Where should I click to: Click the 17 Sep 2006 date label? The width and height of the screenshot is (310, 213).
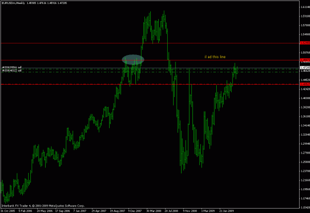(62, 211)
